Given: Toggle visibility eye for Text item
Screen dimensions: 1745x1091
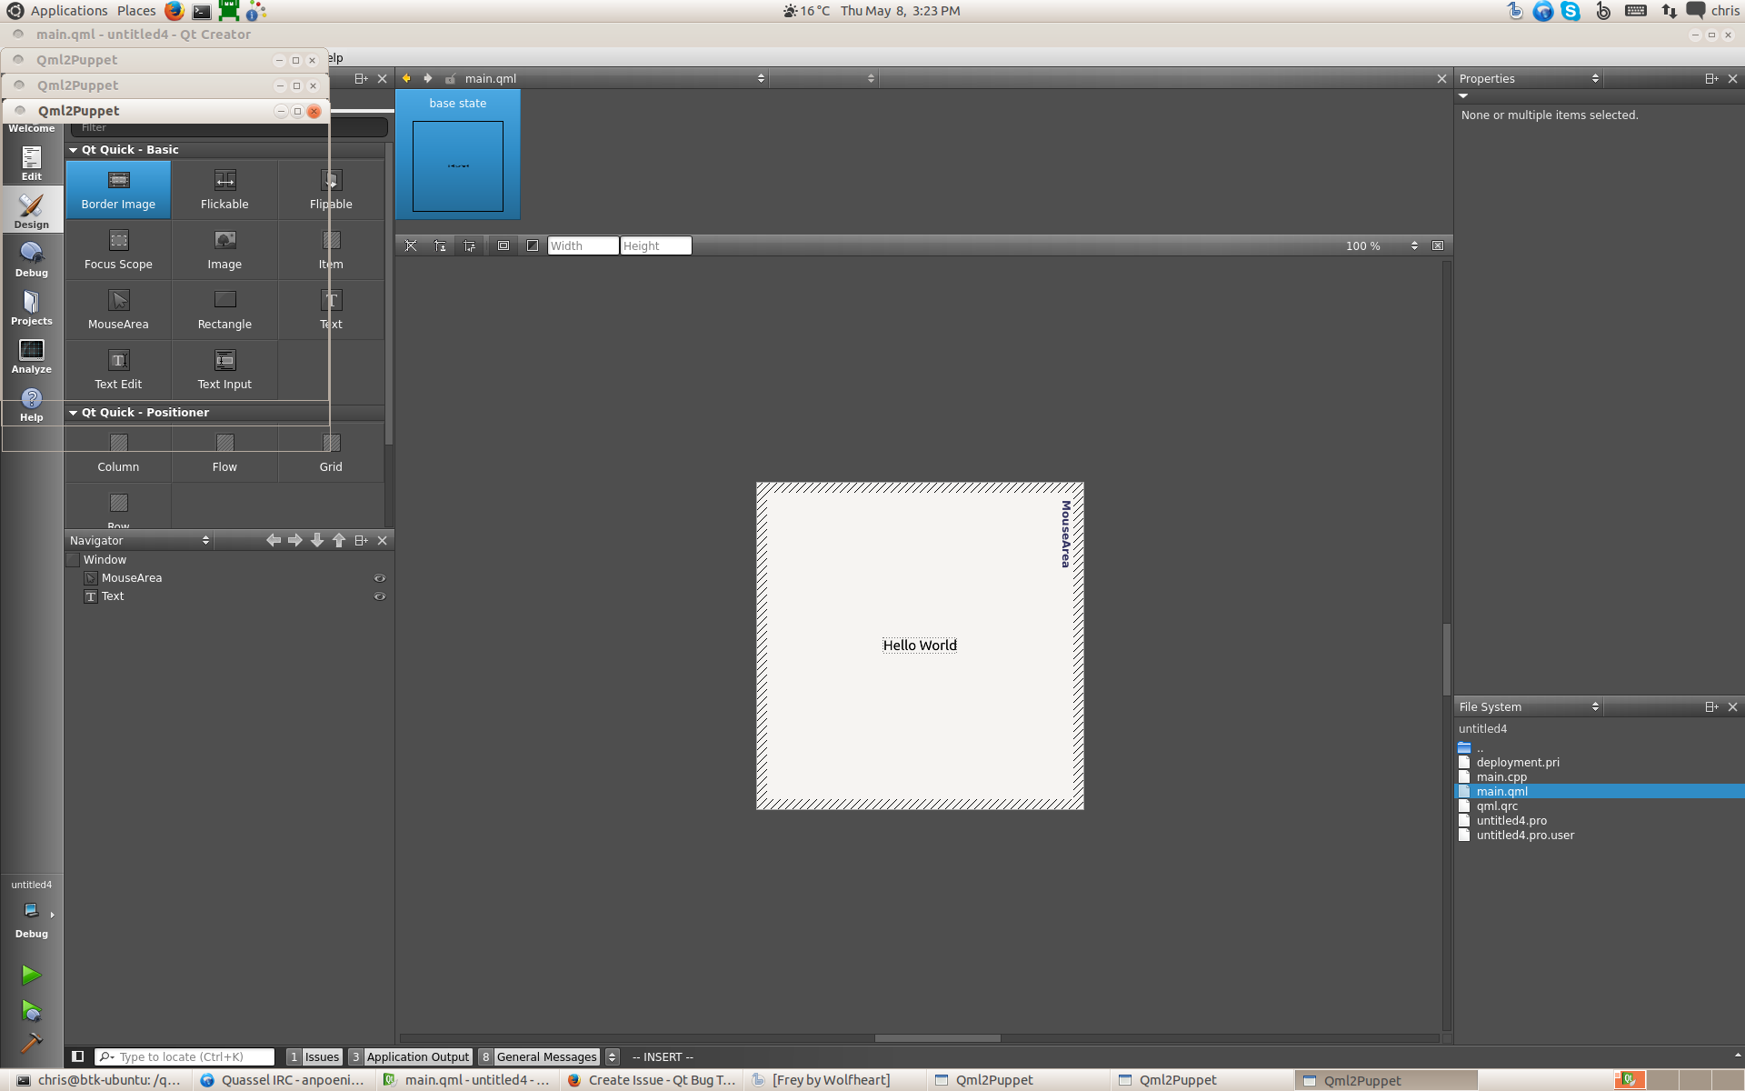Looking at the screenshot, I should (380, 596).
